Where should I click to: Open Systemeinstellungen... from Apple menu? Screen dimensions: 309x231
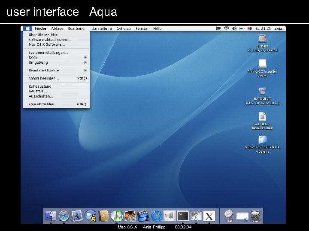coord(56,53)
